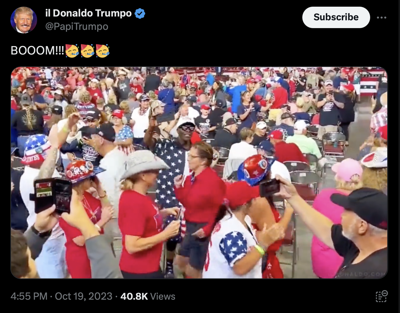Subscribe to il Donaldo Trumpo

(x=336, y=17)
